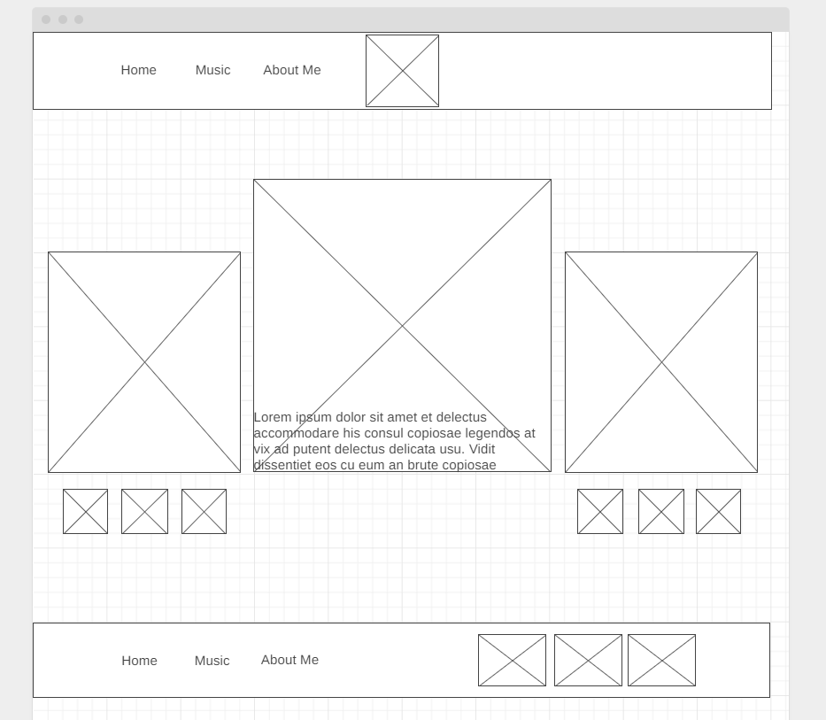Select the first footer image placeholder
Screen dimensions: 826x720
tap(511, 660)
